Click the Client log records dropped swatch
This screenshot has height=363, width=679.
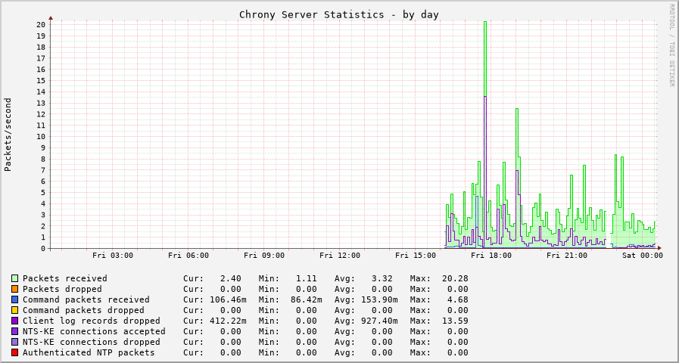[14, 321]
